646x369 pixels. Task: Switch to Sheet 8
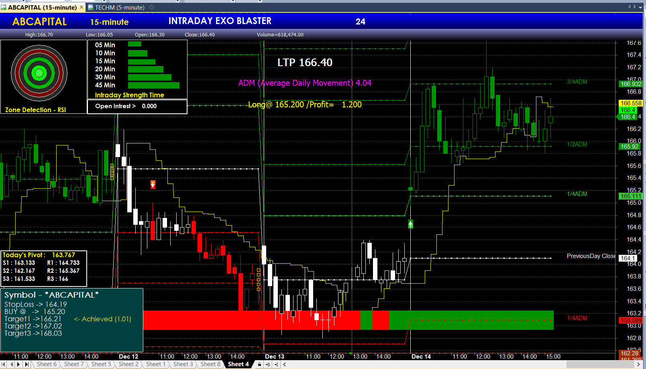[x=210, y=364]
